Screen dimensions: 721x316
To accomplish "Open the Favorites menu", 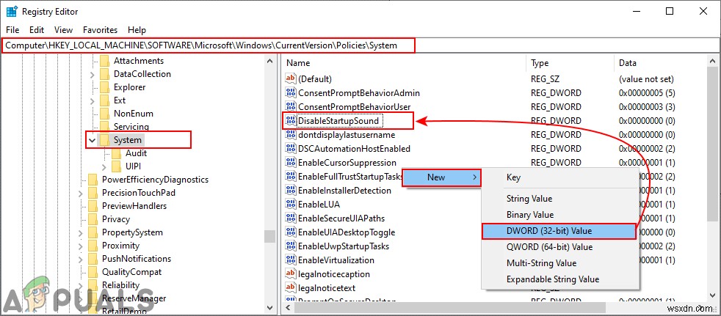I will [x=101, y=30].
